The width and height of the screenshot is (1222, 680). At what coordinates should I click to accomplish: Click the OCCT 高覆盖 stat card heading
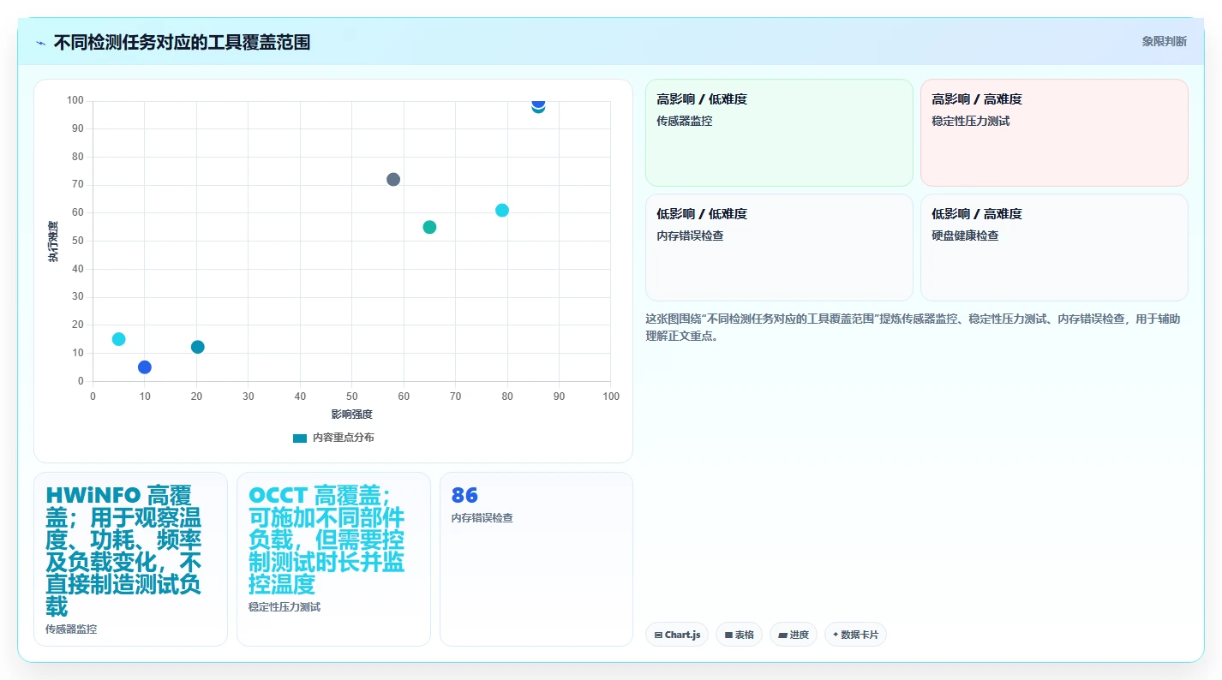pyautogui.click(x=326, y=540)
